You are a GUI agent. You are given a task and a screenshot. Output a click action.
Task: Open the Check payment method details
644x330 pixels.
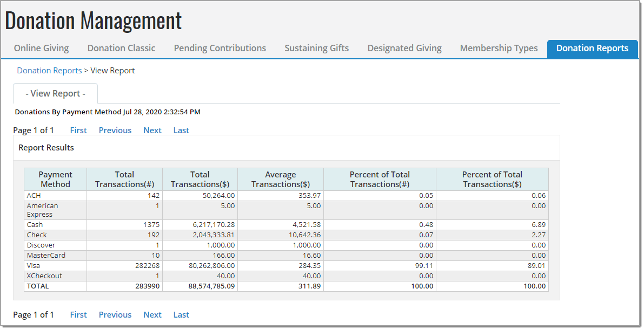[37, 235]
